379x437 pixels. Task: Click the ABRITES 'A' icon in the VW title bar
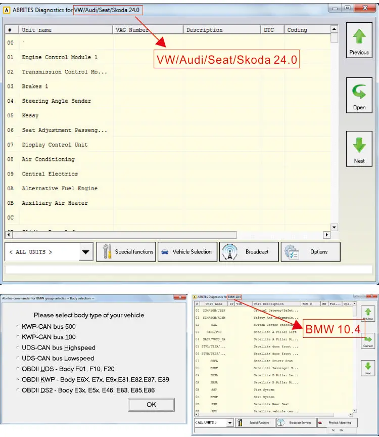point(7,10)
